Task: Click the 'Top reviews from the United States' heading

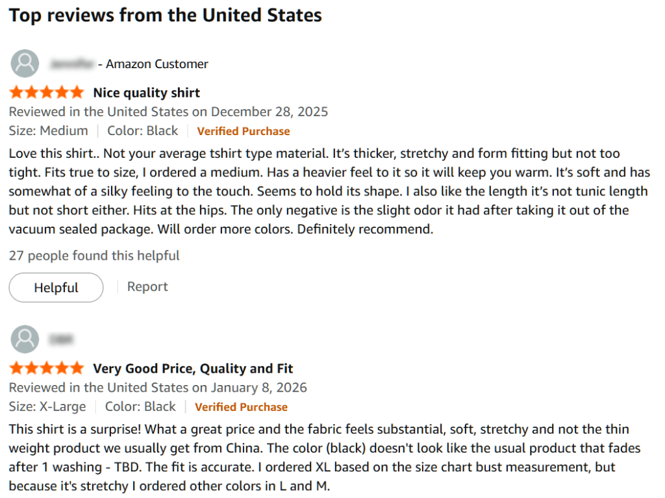Action: click(165, 15)
